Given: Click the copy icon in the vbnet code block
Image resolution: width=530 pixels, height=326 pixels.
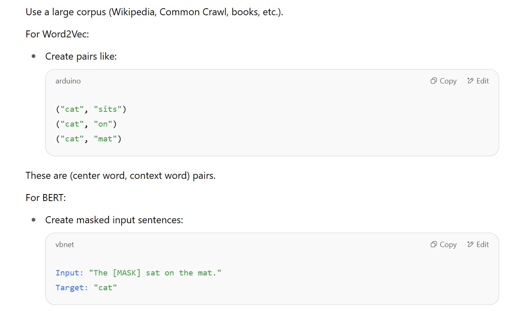Looking at the screenshot, I should tap(433, 245).
